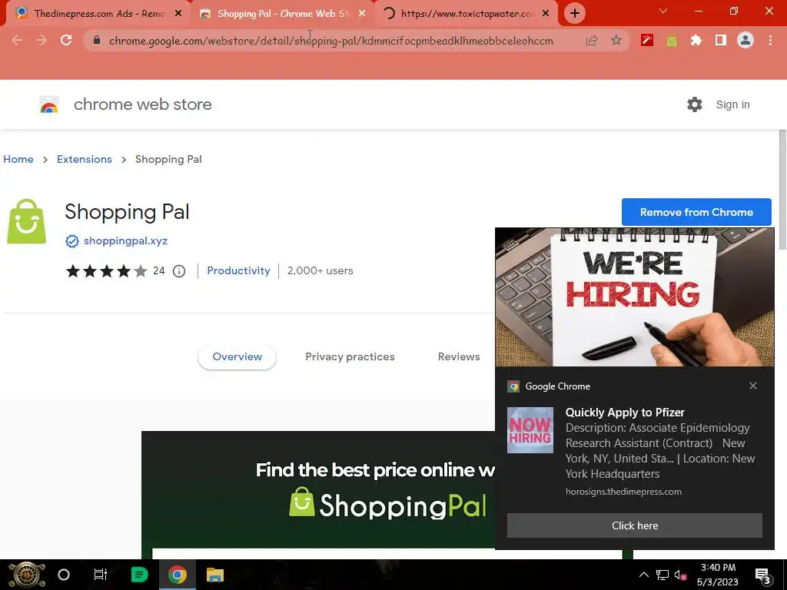This screenshot has height=590, width=787.
Task: Toggle the browser side panel
Action: click(721, 40)
